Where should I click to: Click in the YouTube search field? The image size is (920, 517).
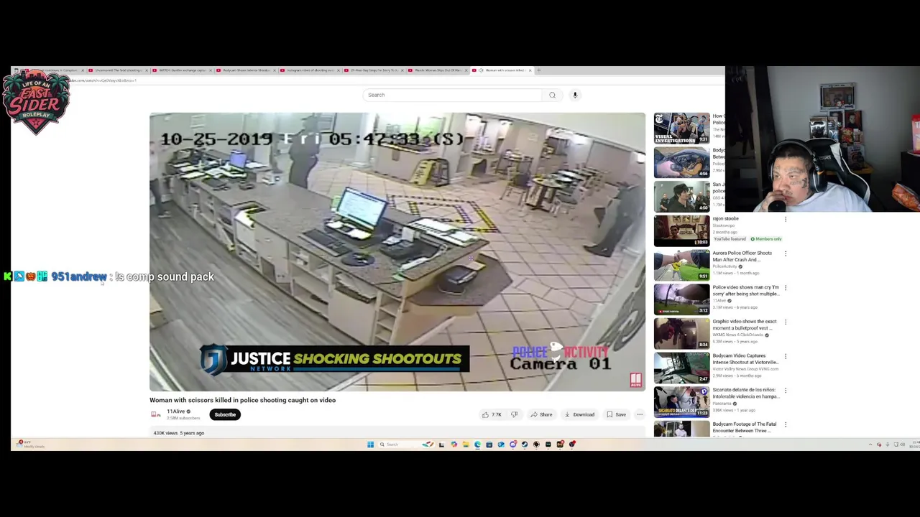coord(453,95)
